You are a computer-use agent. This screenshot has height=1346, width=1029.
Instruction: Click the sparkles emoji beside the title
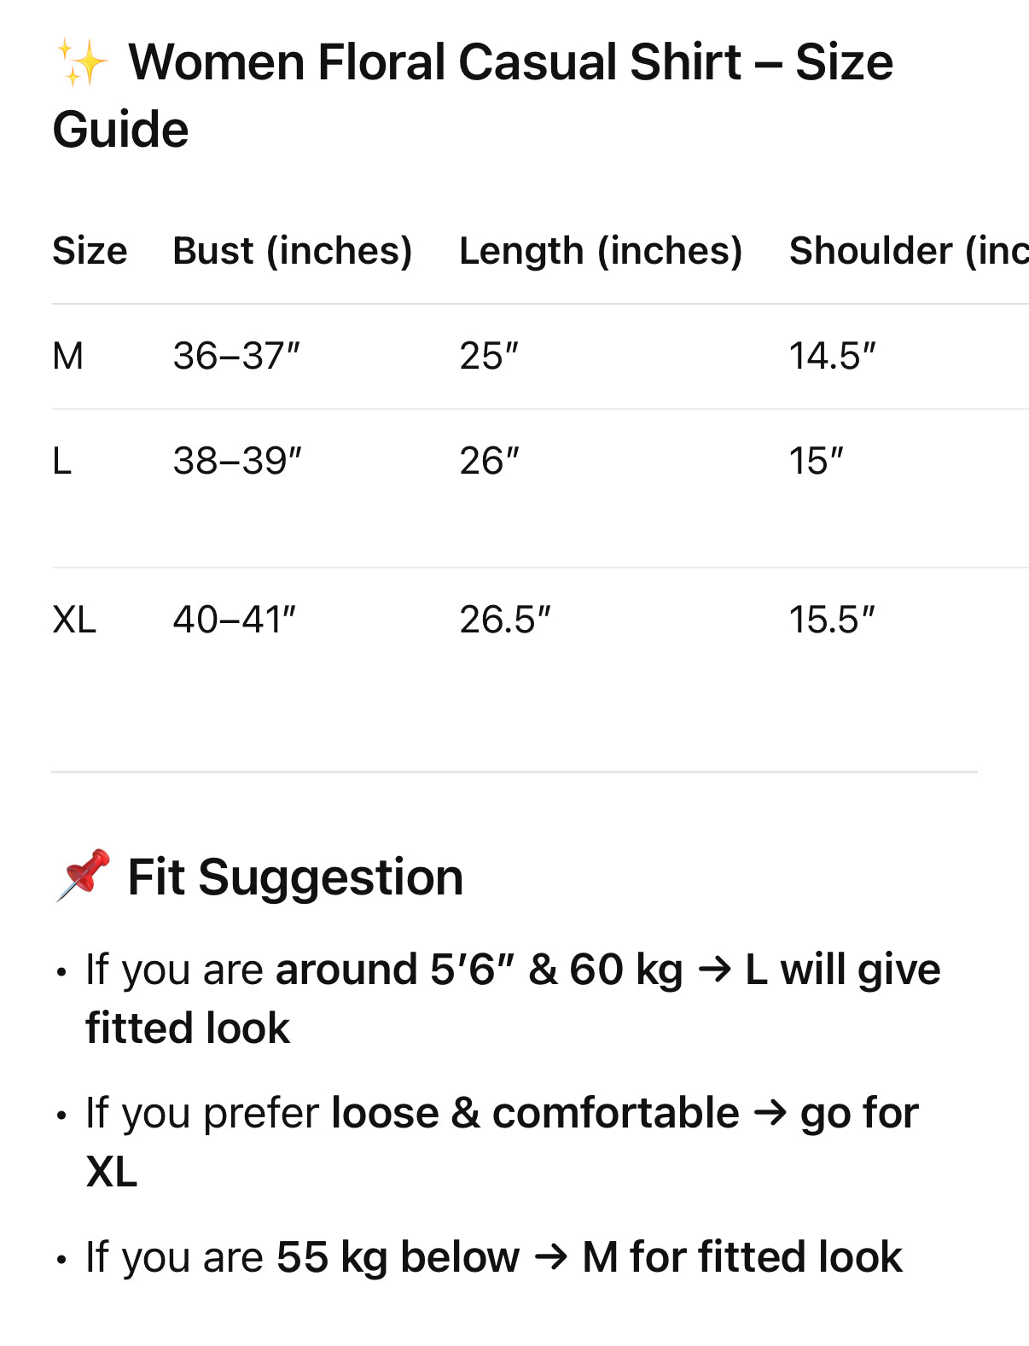click(82, 63)
